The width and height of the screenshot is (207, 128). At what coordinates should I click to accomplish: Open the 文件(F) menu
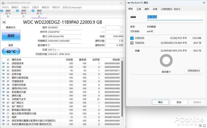point(5,7)
